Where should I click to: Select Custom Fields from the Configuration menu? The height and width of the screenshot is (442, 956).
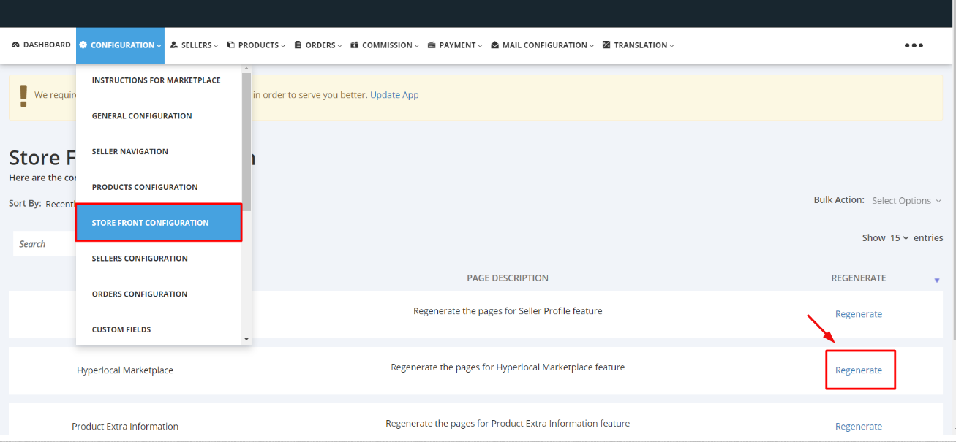coord(121,329)
